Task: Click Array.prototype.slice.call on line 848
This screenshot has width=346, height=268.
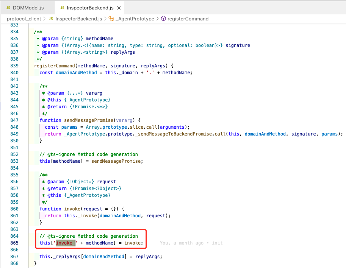Action: [121, 127]
